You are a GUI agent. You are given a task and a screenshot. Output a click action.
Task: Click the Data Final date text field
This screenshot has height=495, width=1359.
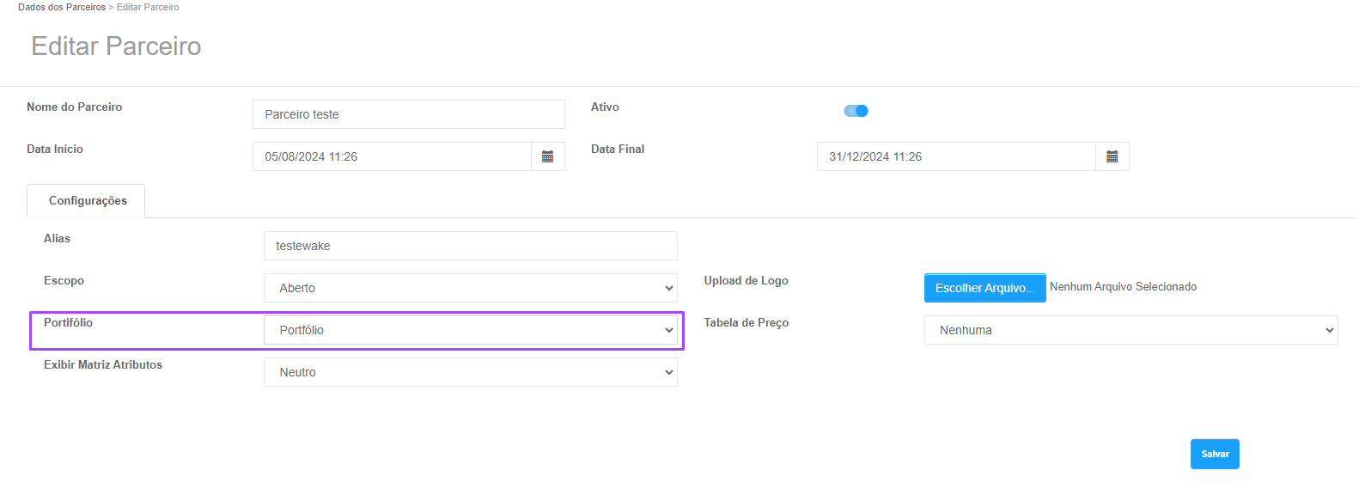tap(956, 156)
